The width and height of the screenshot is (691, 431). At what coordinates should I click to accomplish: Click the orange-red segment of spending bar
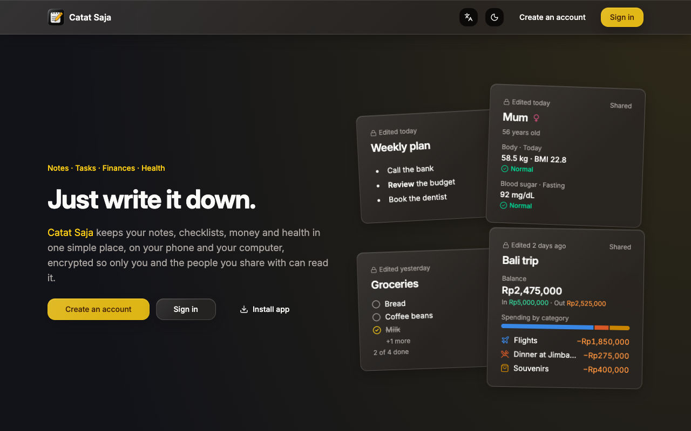[601, 328]
